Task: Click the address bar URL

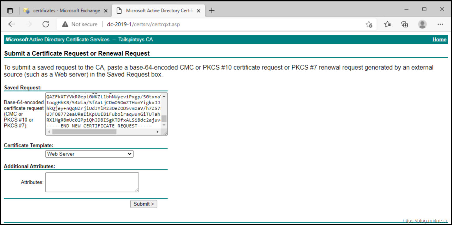Action: 143,24
